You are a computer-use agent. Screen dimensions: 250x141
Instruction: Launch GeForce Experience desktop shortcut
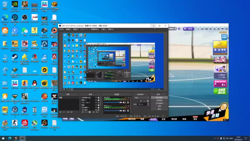[15, 6]
